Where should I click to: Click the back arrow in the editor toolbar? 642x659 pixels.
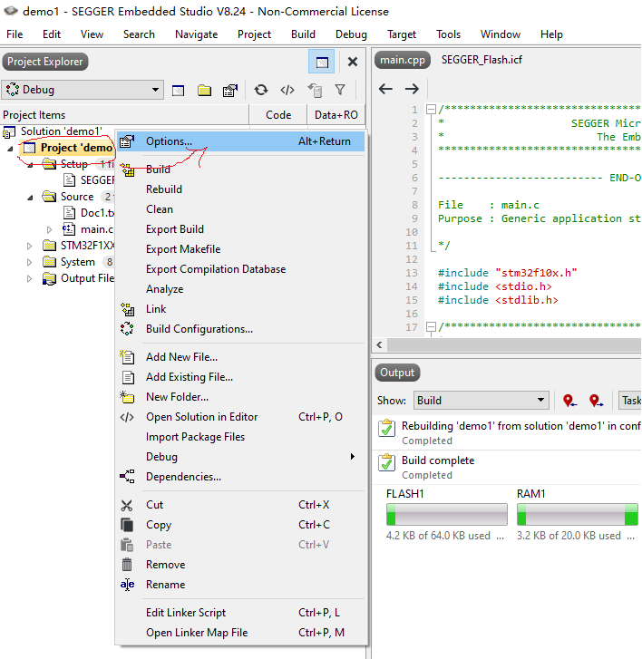(x=385, y=89)
